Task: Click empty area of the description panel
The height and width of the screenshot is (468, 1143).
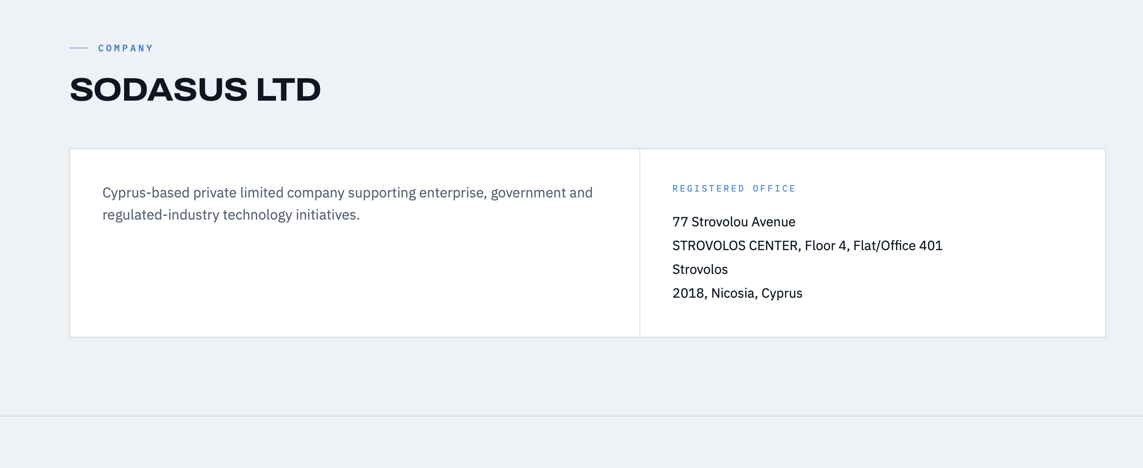Action: pyautogui.click(x=355, y=284)
